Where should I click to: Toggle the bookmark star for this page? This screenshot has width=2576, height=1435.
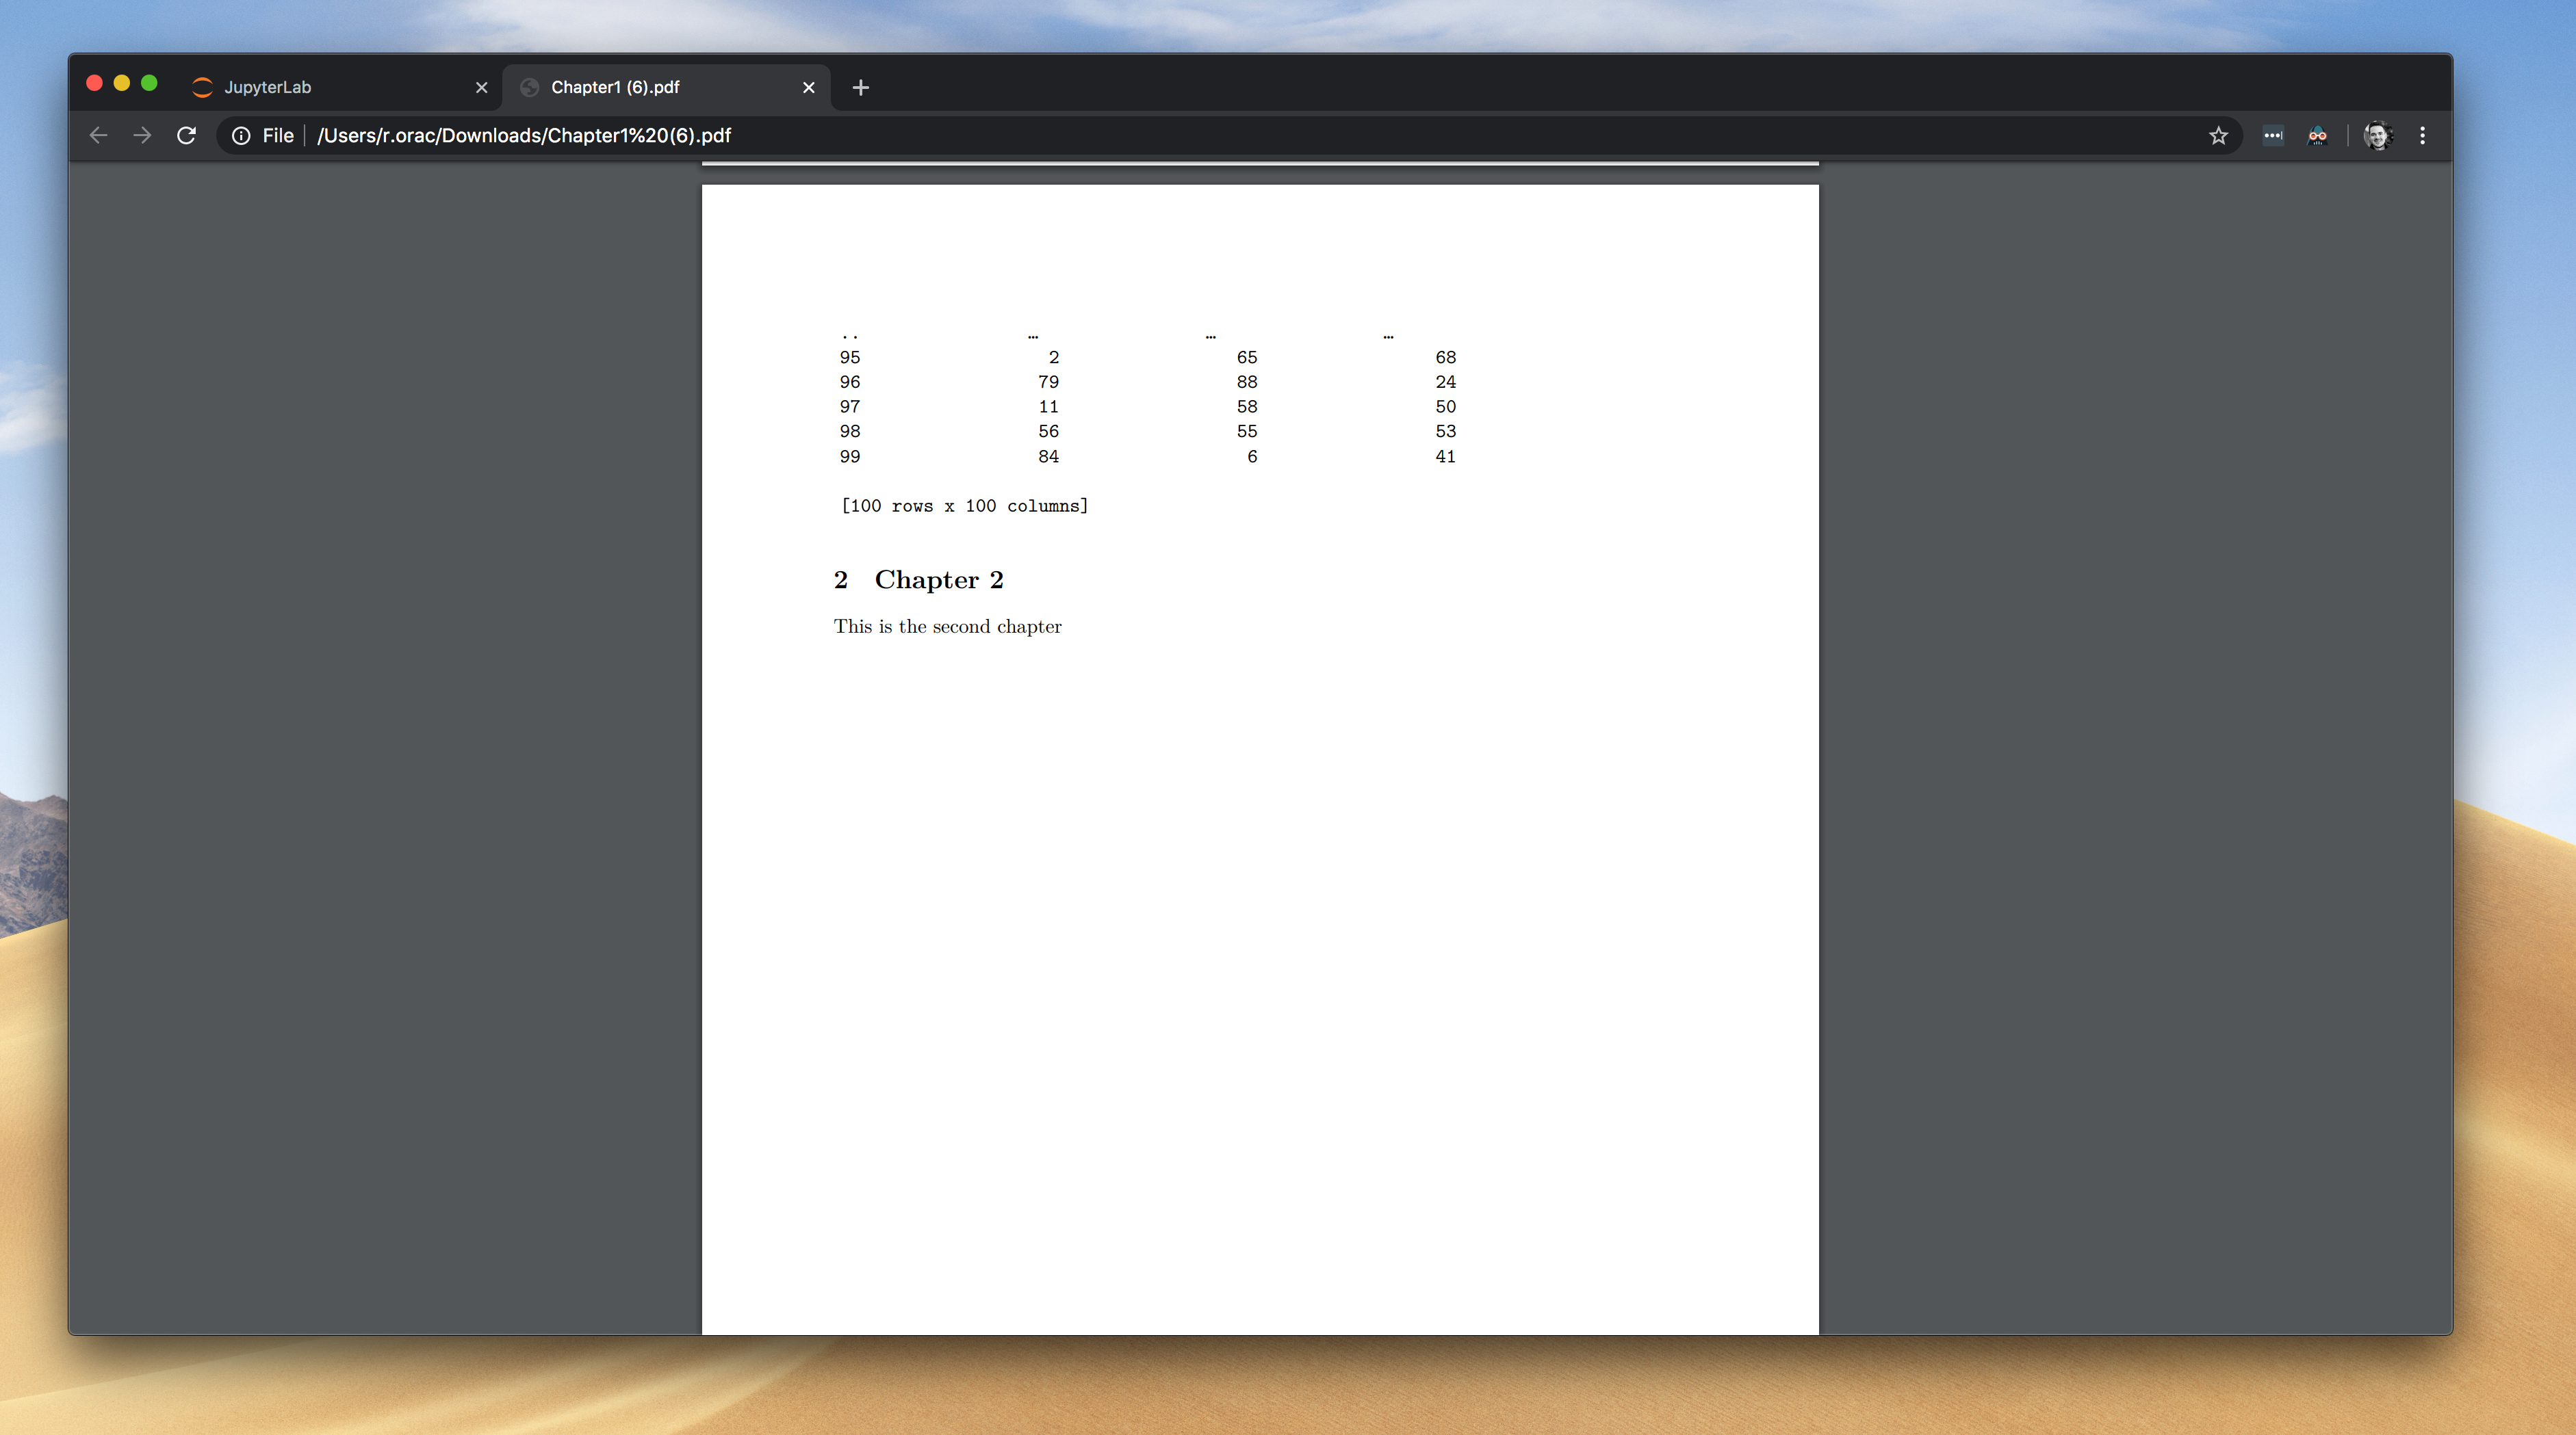pos(2218,135)
